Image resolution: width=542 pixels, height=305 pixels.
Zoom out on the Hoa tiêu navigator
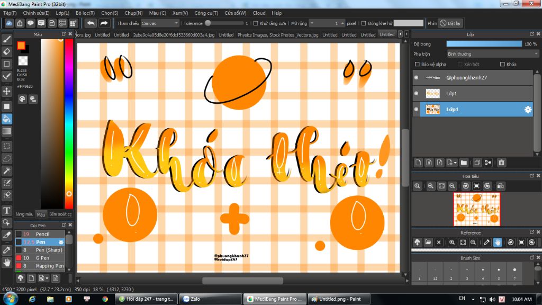pos(452,186)
